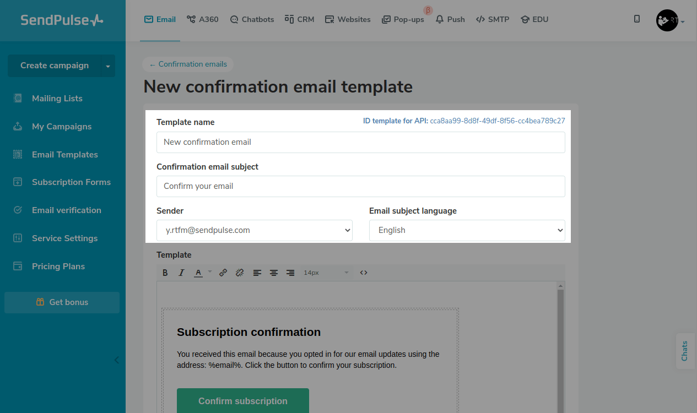697x413 pixels.
Task: Open the CRM tab
Action: (x=299, y=20)
